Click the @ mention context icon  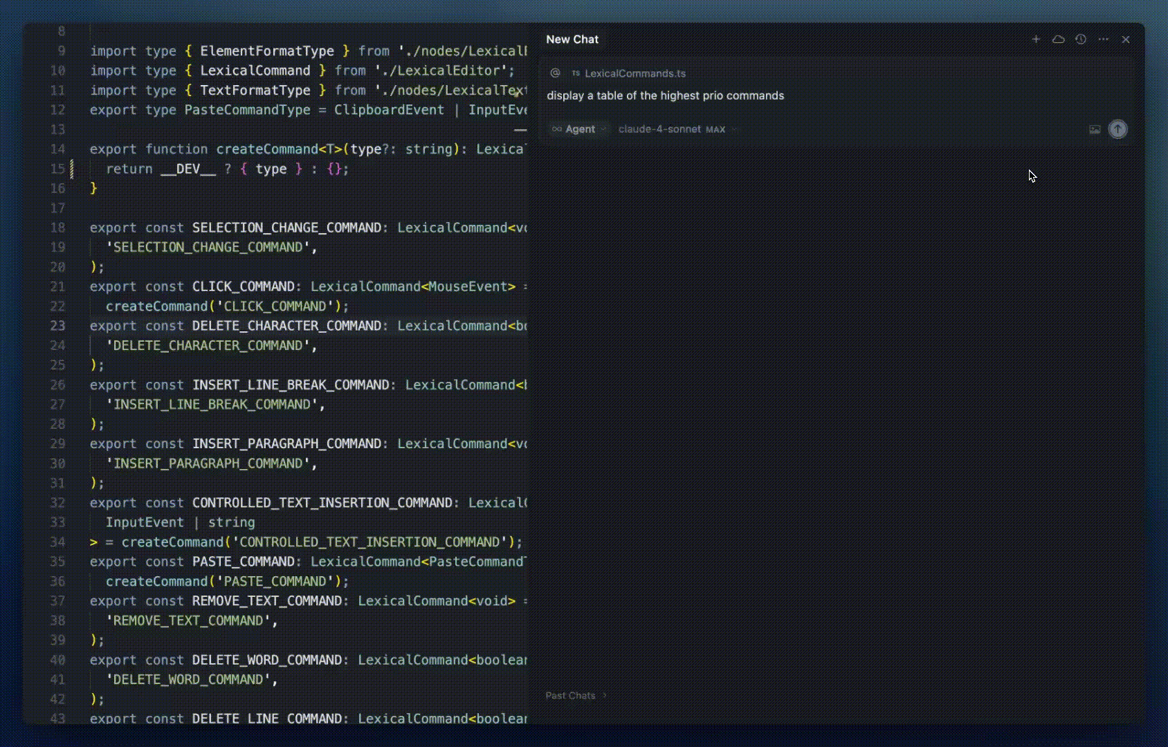click(554, 73)
